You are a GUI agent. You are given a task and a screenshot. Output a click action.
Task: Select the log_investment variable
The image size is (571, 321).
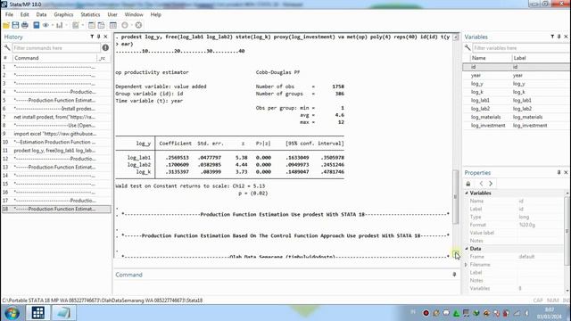point(517,125)
